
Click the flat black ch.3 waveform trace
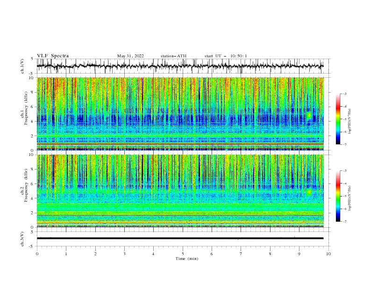180,238
